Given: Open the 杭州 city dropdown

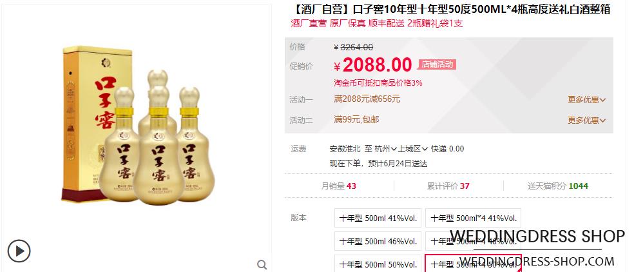Looking at the screenshot, I should 385,149.
